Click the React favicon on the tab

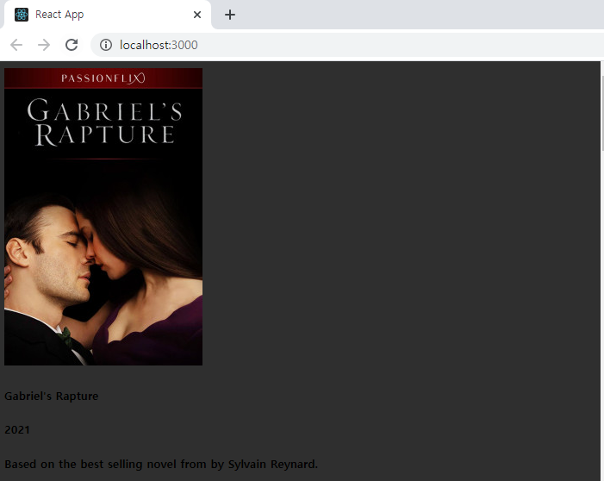click(22, 15)
